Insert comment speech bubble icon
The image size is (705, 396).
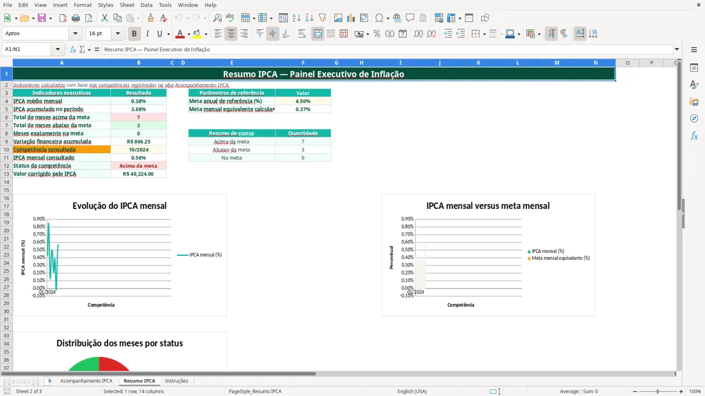[x=410, y=18]
